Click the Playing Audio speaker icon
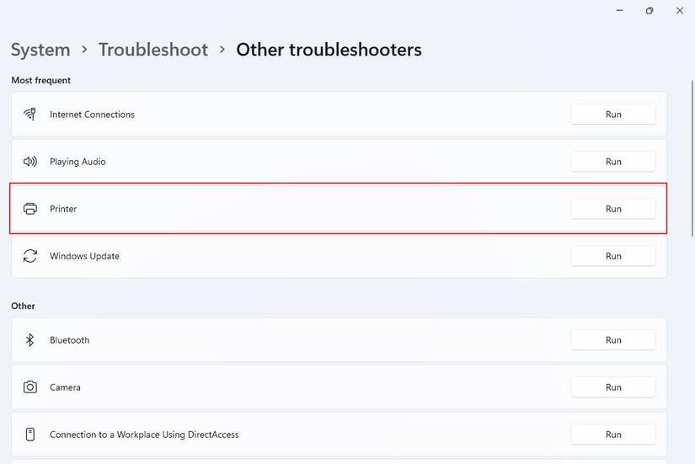Image resolution: width=695 pixels, height=464 pixels. coord(30,162)
